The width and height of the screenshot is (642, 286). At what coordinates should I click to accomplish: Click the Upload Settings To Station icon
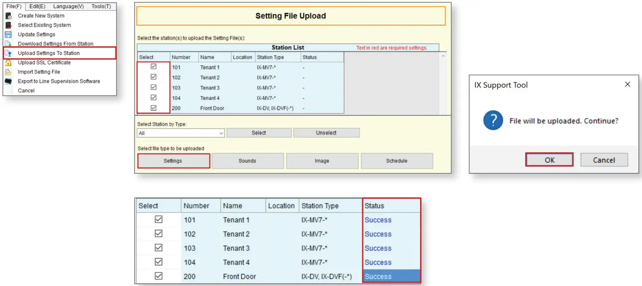click(8, 53)
